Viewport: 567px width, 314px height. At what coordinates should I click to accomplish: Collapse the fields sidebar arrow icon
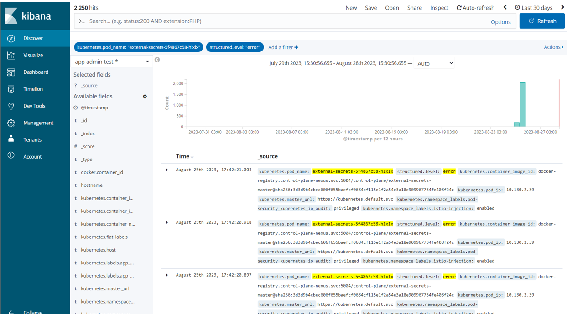157,60
